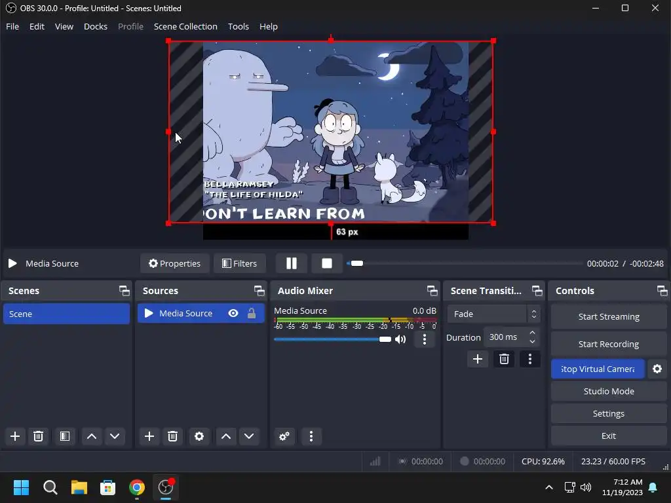Viewport: 671px width, 503px height.
Task: Toggle Media Source lock icon
Action: click(252, 314)
